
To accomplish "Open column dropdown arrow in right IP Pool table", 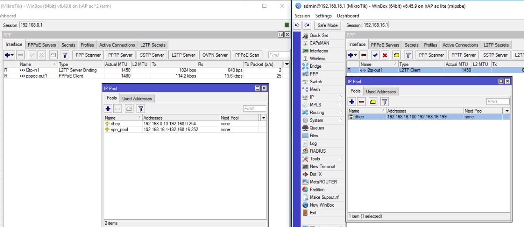I will [x=507, y=111].
